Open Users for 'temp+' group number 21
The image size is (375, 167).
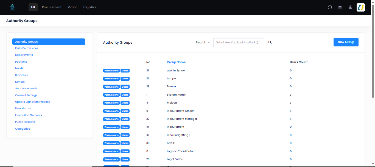coord(125,79)
